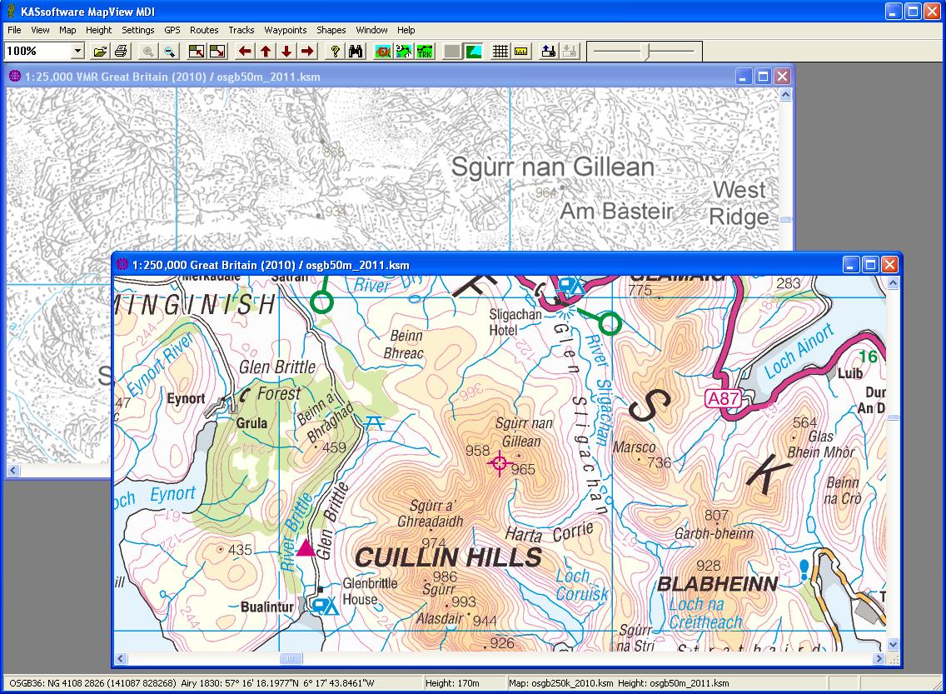Viewport: 946px width, 694px height.
Task: Pan the map right with red arrow
Action: click(307, 52)
